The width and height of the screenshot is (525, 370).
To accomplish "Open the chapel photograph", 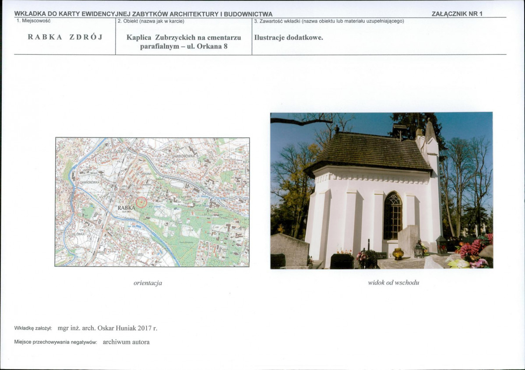I will tap(381, 190).
